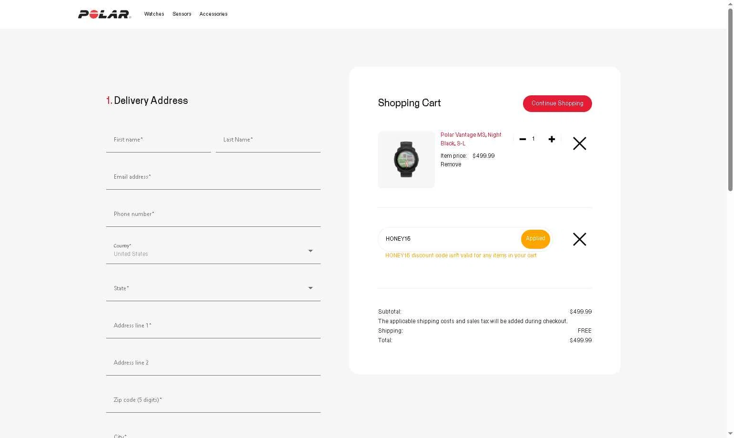Click the Delivery Address heading
This screenshot has height=438, width=734.
click(x=147, y=101)
